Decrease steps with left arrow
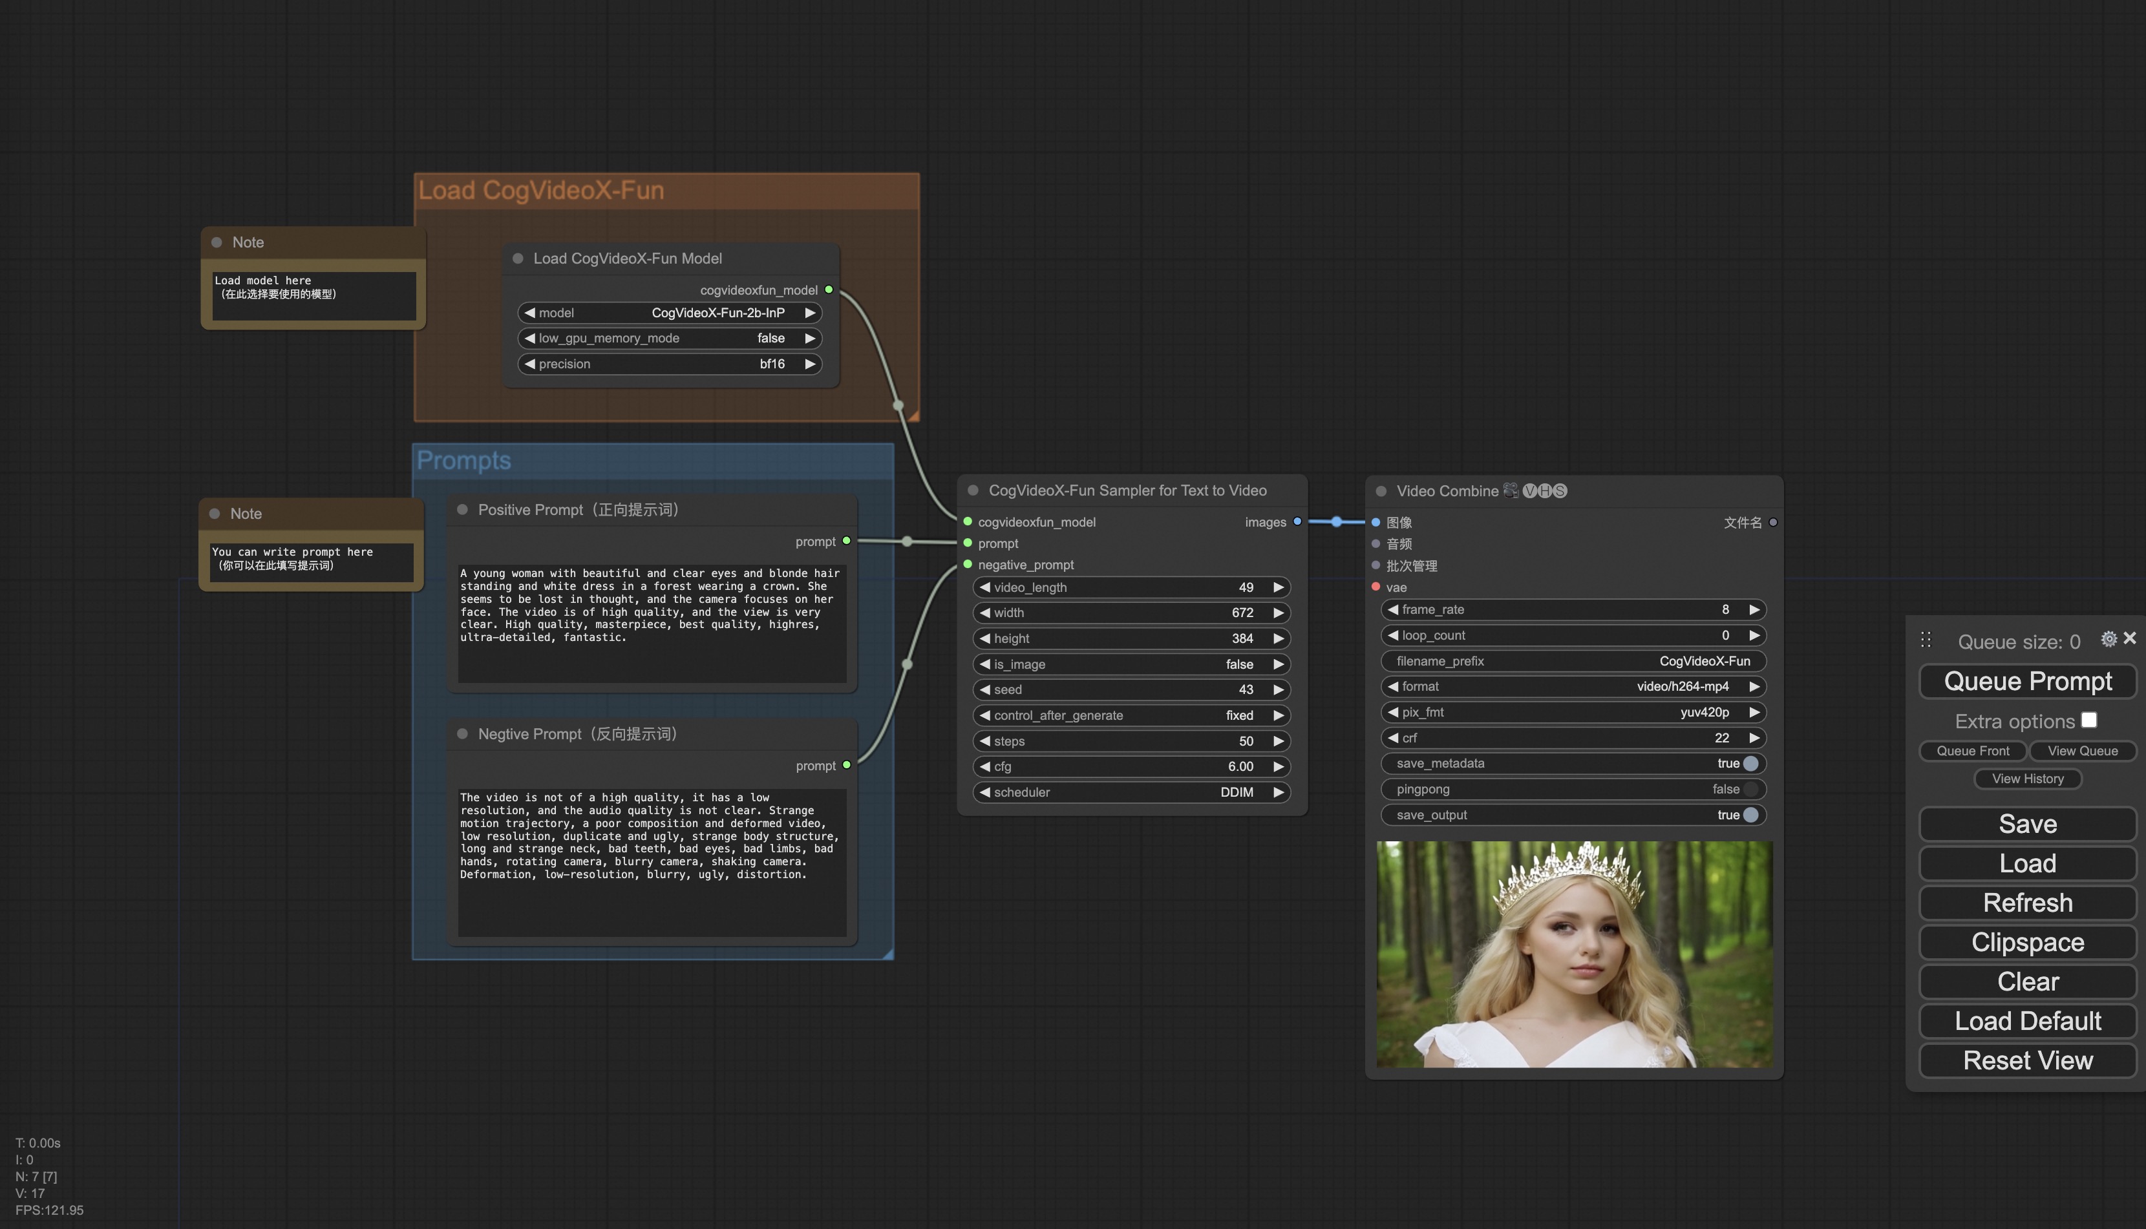Viewport: 2146px width, 1229px height. pos(984,741)
